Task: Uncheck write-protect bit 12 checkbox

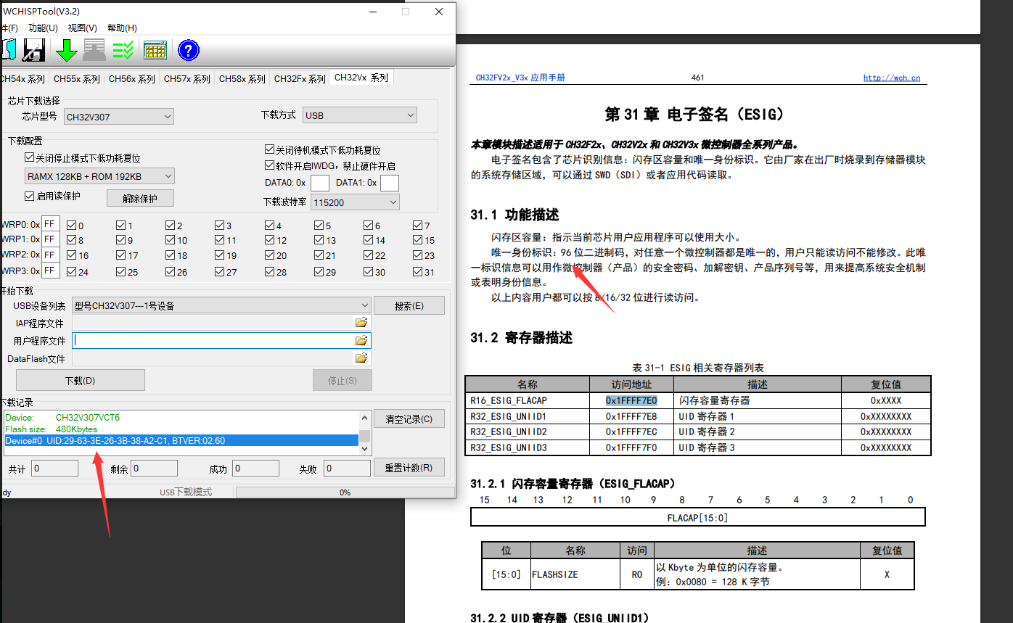Action: 269,240
